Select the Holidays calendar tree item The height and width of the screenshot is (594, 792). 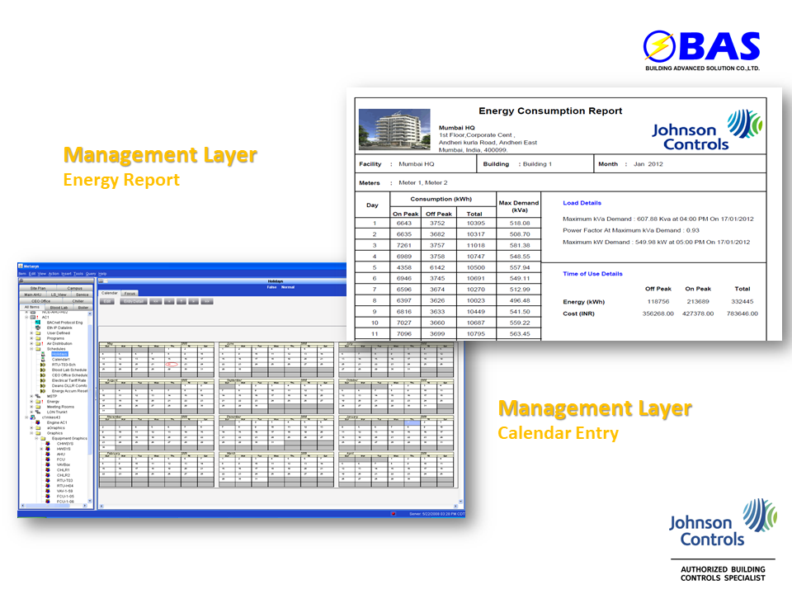59,354
